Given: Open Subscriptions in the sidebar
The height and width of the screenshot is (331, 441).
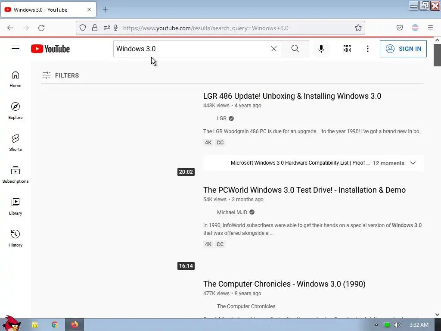Looking at the screenshot, I should pyautogui.click(x=16, y=175).
